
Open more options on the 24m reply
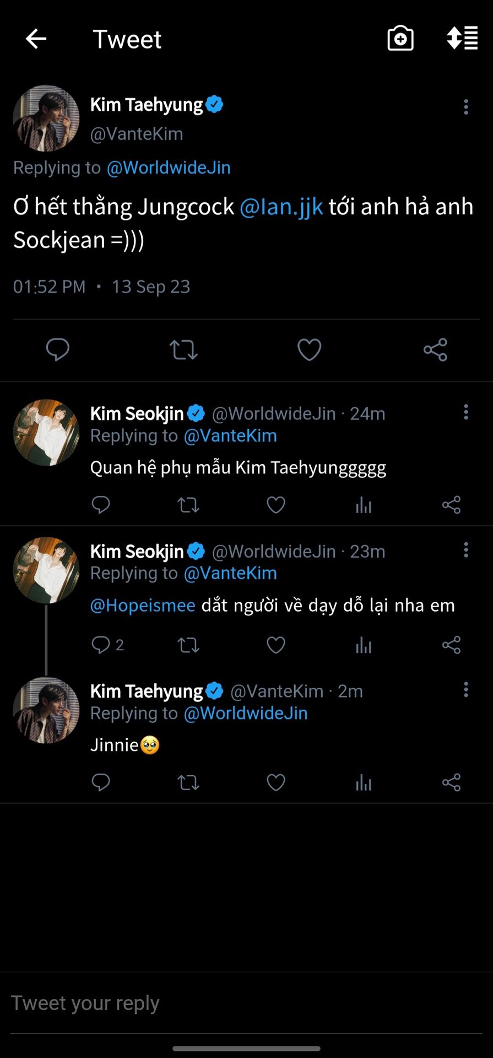coord(466,412)
